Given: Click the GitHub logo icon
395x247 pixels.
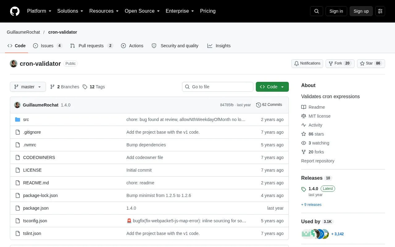Looking at the screenshot, I should click(x=15, y=11).
